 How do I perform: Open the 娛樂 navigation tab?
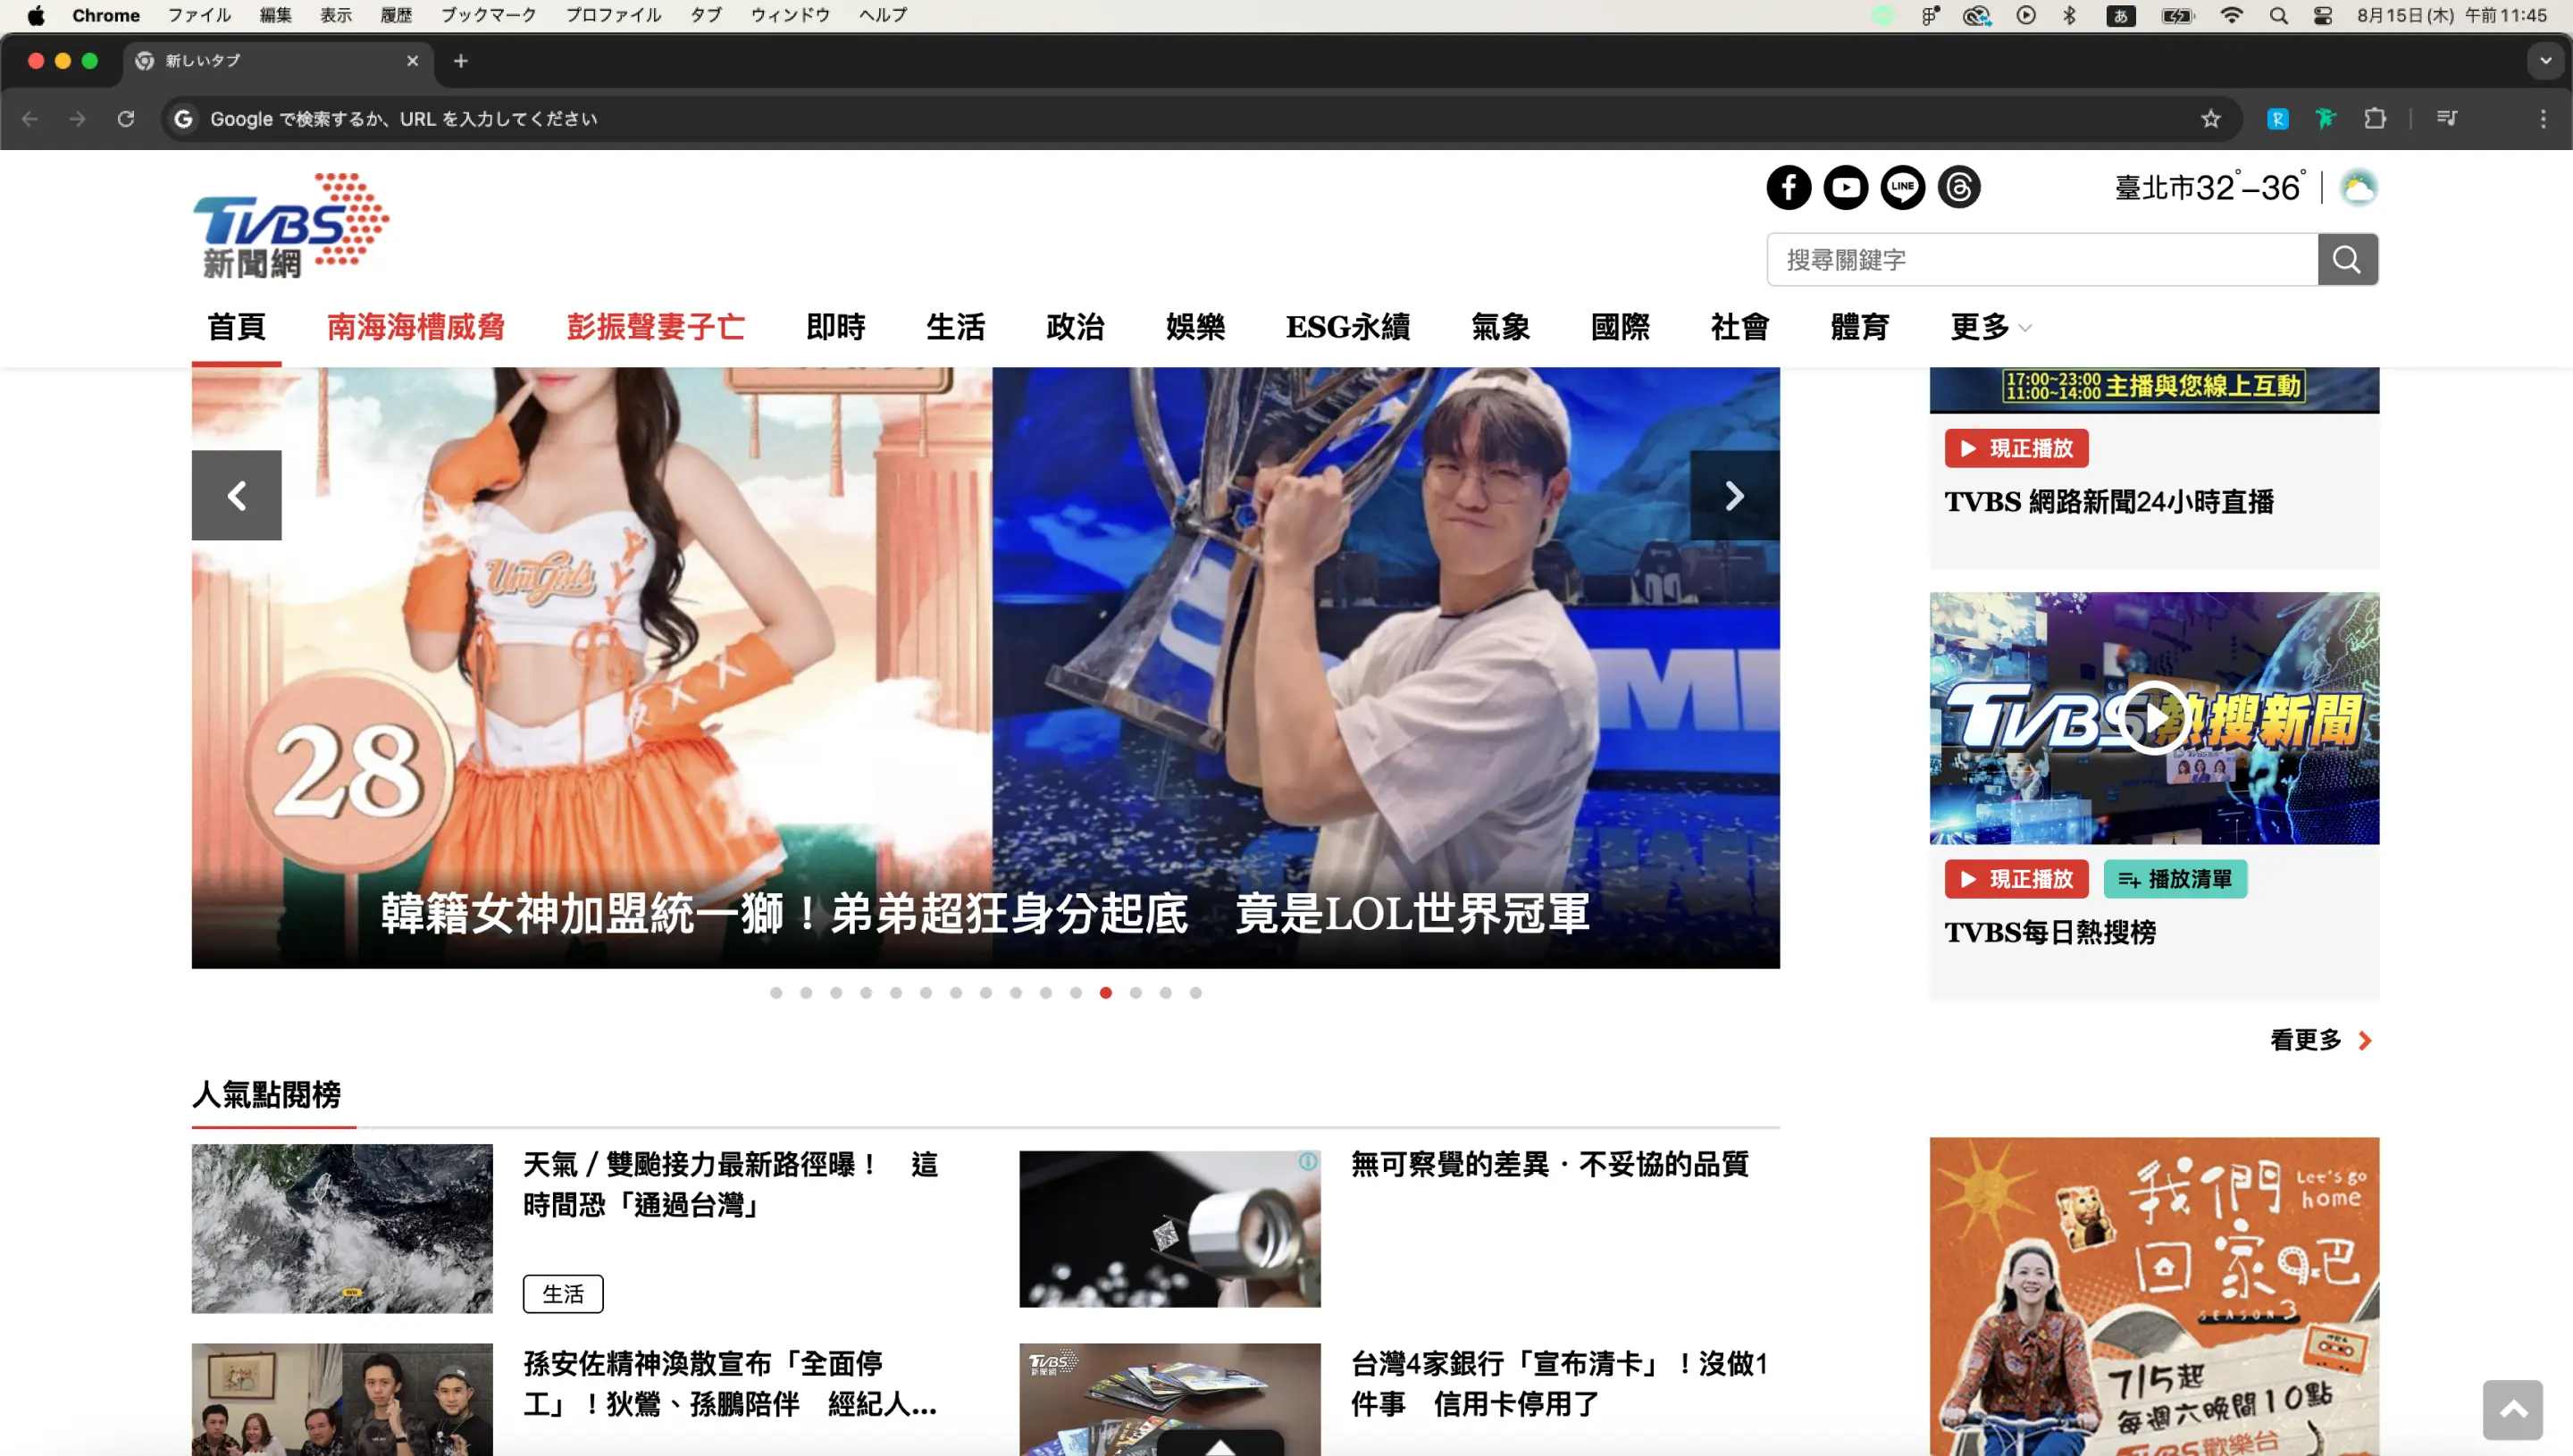[x=1195, y=327]
